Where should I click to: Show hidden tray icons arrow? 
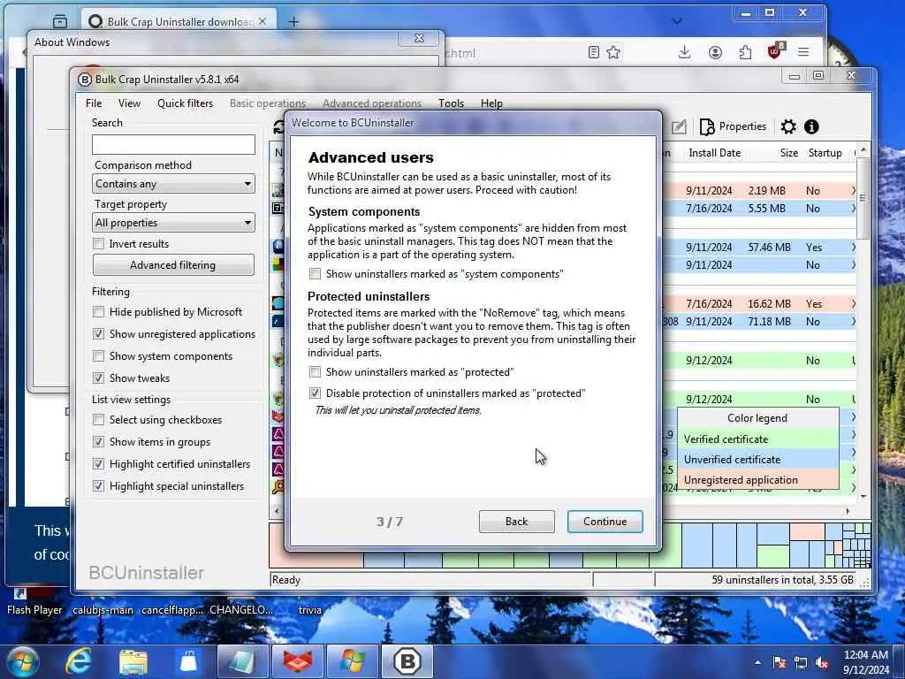coord(757,662)
